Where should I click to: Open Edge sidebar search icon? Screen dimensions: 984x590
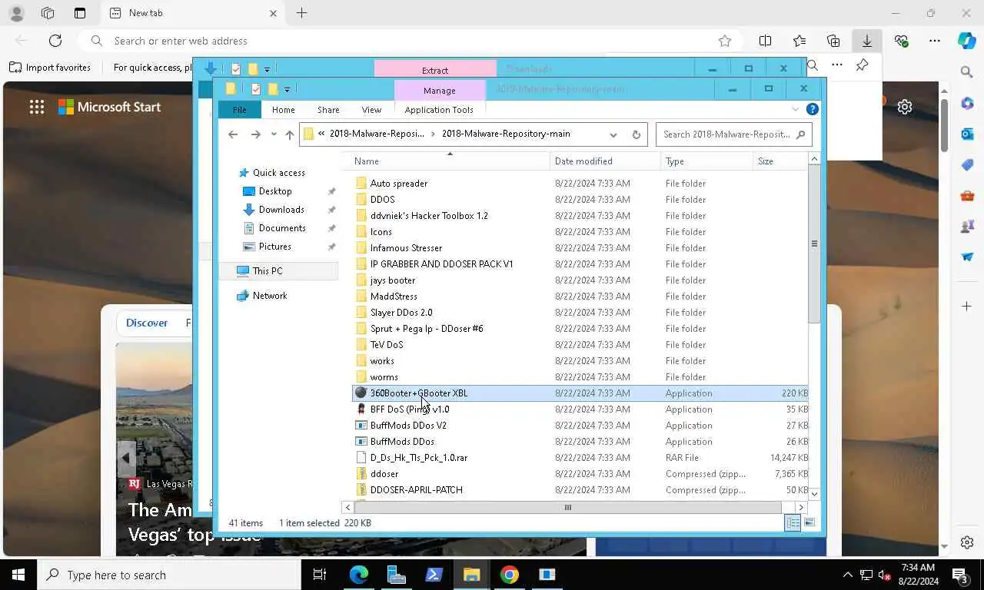click(967, 72)
